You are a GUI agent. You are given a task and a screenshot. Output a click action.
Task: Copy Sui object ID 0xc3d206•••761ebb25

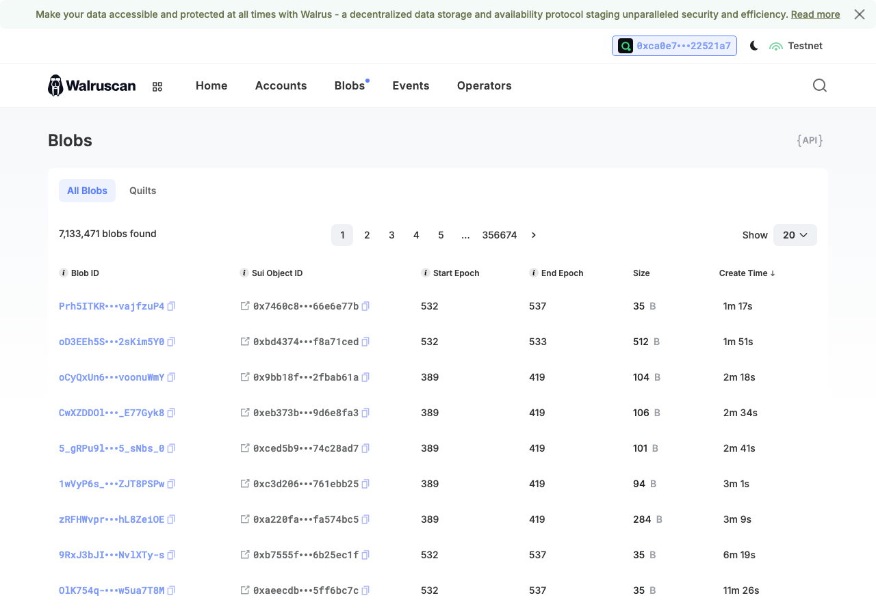365,484
